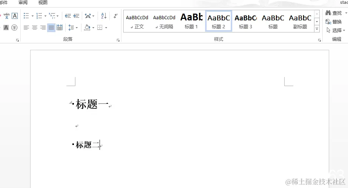
Task: Open the line spacing dropdown arrow
Action: point(77,28)
